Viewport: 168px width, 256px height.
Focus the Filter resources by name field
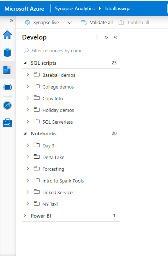[x=71, y=50]
